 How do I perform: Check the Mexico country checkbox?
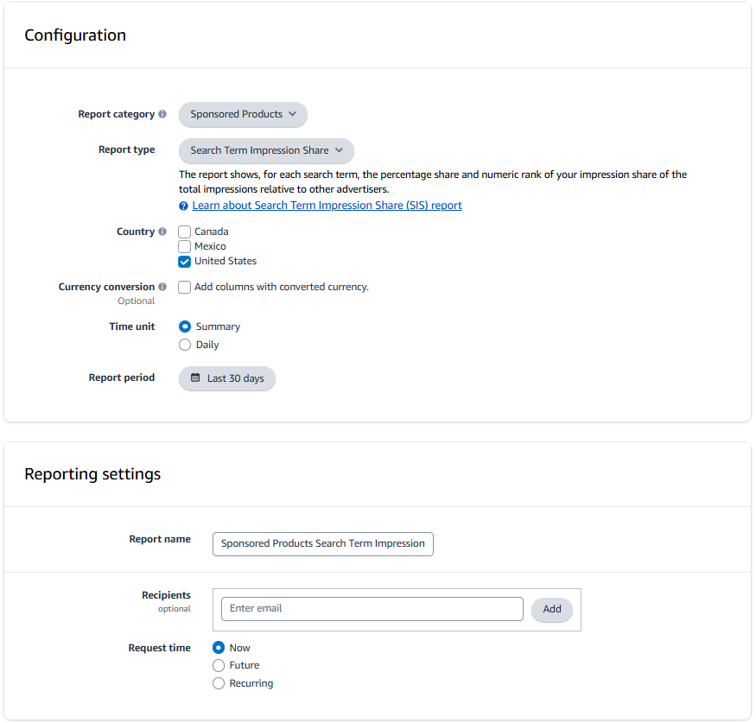pos(185,247)
